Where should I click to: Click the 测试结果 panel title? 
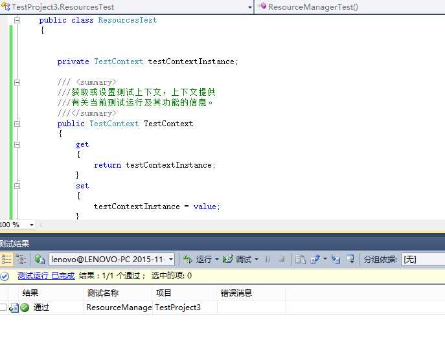point(14,243)
